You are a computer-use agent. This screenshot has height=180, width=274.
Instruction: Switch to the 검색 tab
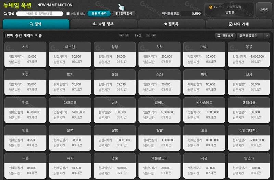(x=36, y=24)
